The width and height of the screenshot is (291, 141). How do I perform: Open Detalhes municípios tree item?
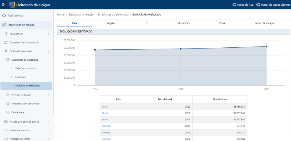coord(26,68)
